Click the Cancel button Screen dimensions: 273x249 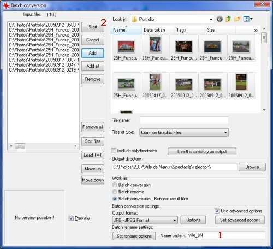pyautogui.click(x=93, y=40)
